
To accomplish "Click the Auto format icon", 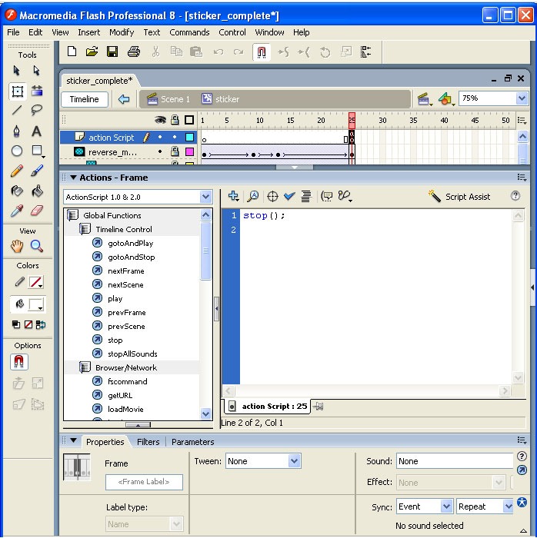I will (306, 196).
